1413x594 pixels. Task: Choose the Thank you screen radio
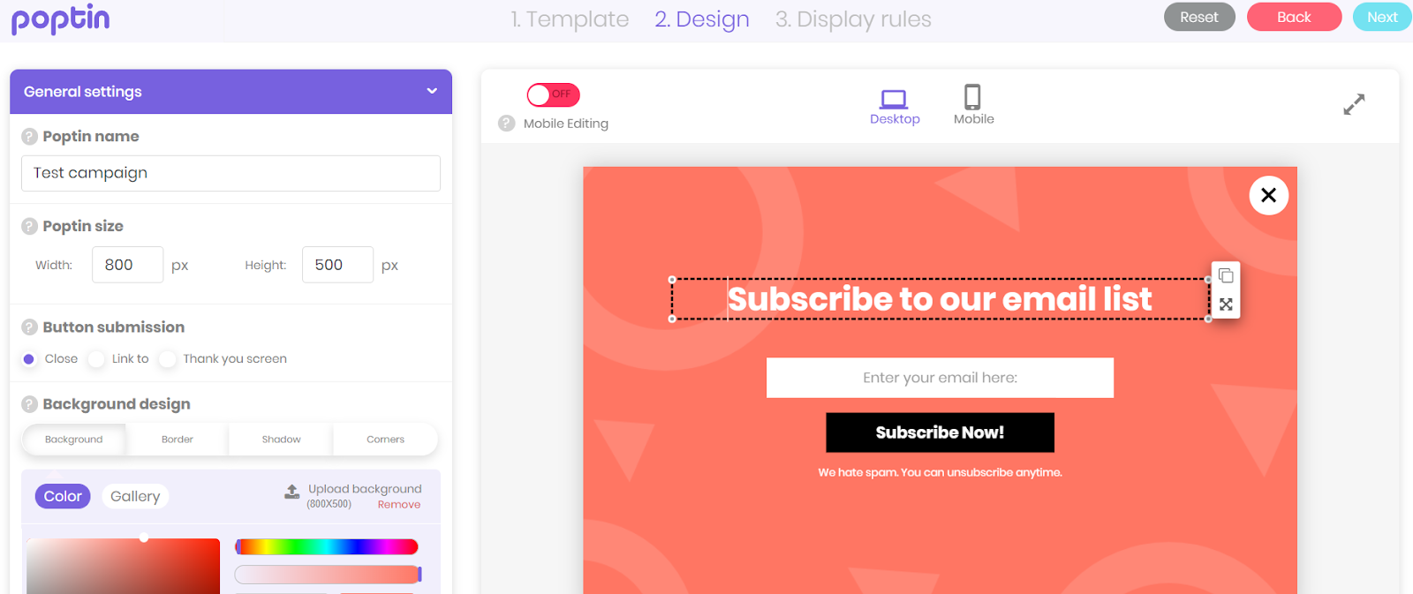click(167, 359)
